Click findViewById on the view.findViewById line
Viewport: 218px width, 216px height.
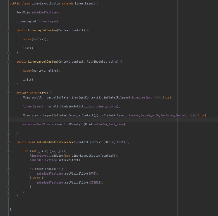73,124
